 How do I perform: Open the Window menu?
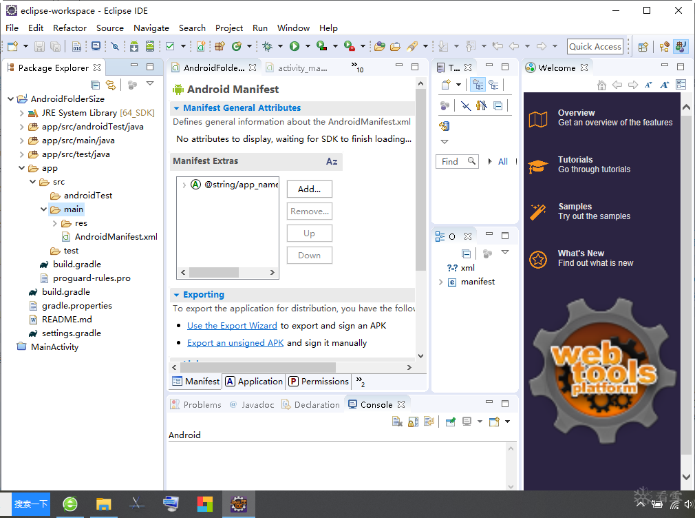[x=293, y=28]
